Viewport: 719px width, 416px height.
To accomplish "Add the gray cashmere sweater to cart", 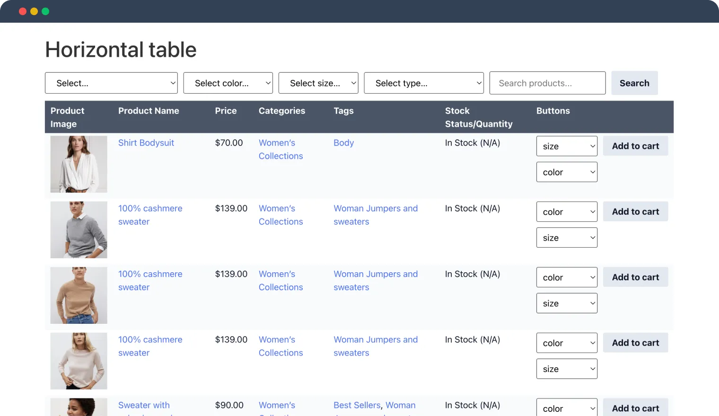I will point(635,212).
